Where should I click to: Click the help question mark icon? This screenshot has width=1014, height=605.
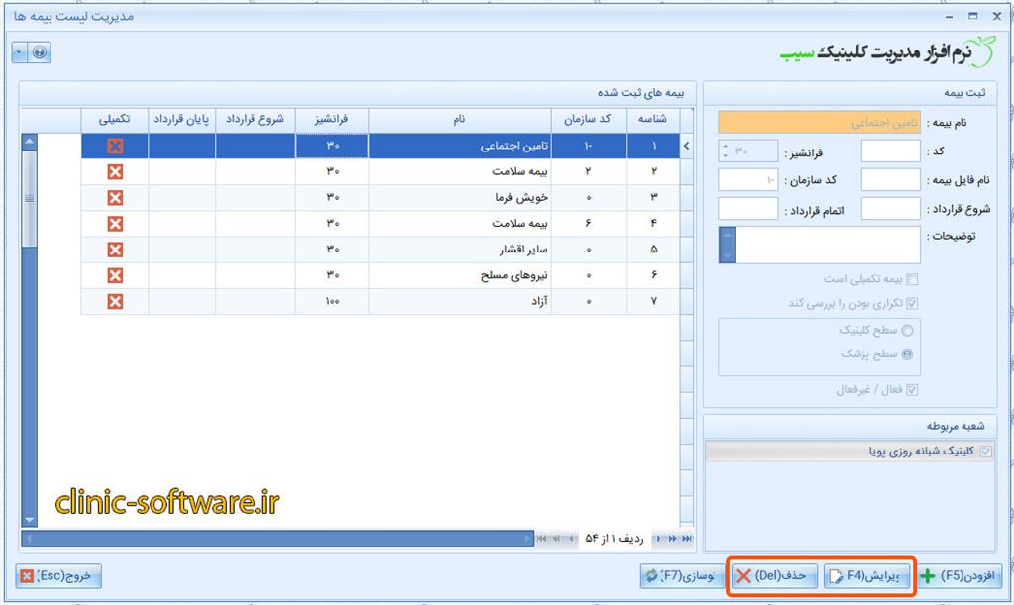40,52
